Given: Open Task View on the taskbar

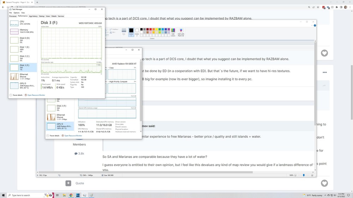Looking at the screenshot, I should click(57, 195).
